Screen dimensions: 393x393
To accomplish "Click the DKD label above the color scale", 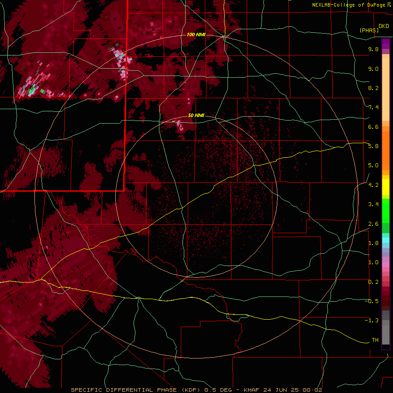I will tap(384, 26).
